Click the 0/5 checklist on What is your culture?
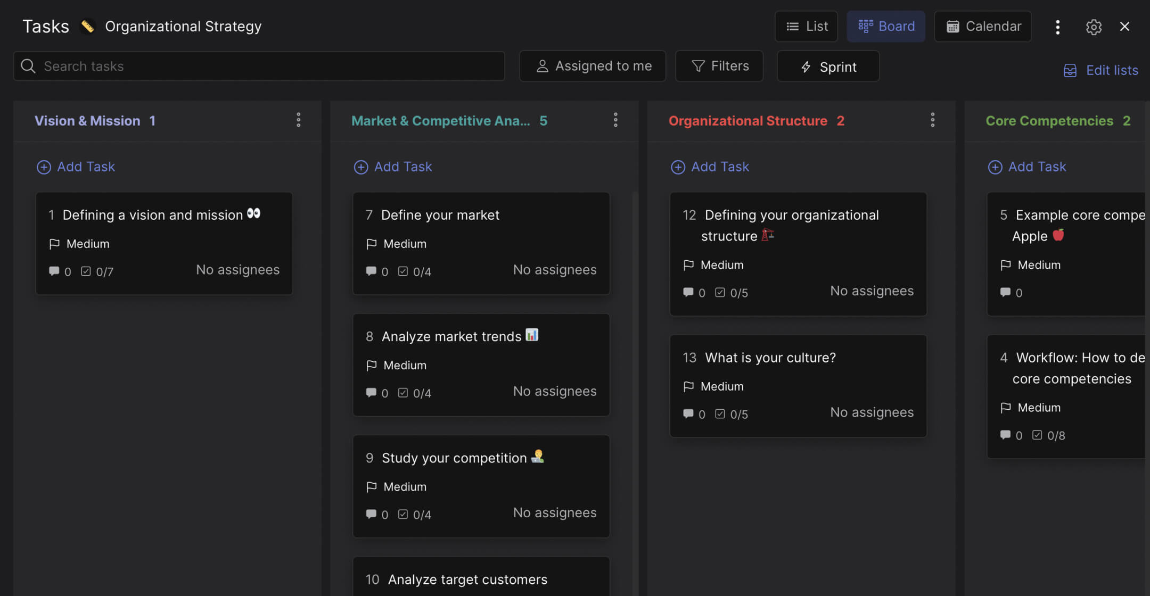Viewport: 1150px width, 596px height. pos(732,414)
